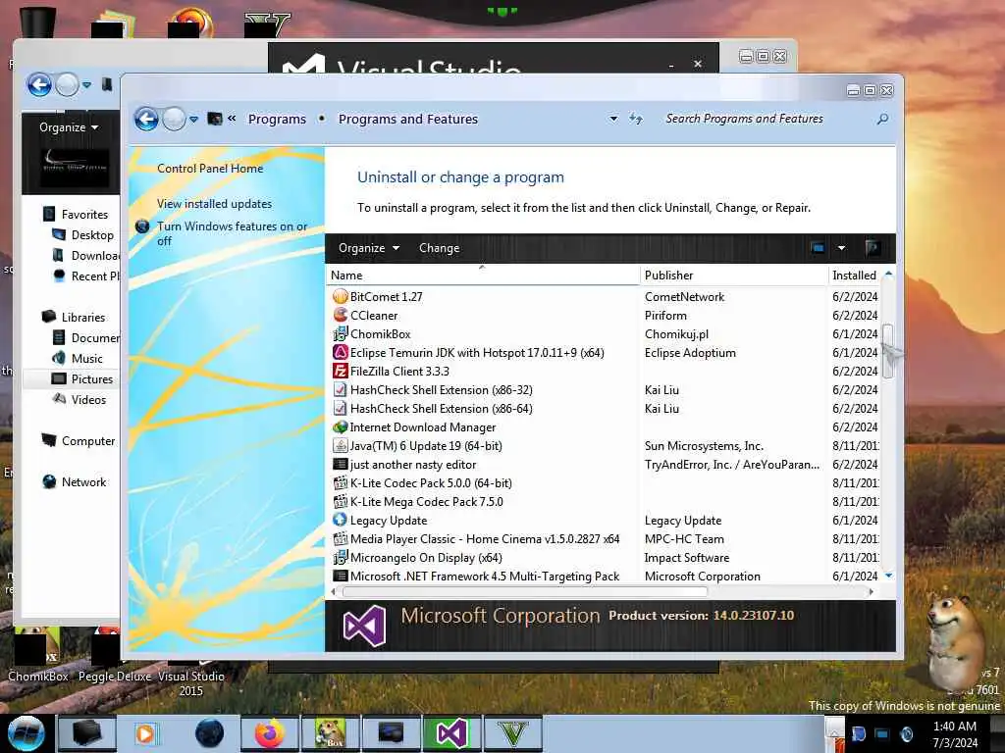Sort by the Name column header
Screen dimensions: 1005x753
[483, 276]
